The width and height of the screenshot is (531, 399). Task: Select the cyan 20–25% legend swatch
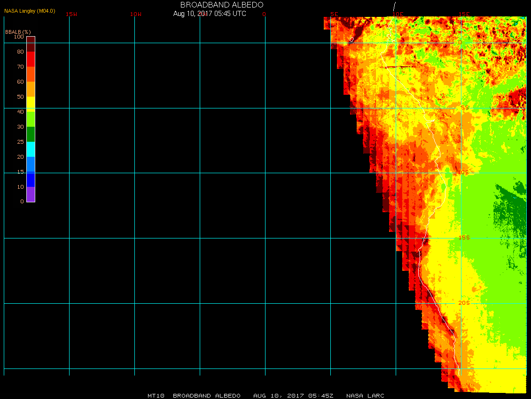(31, 149)
